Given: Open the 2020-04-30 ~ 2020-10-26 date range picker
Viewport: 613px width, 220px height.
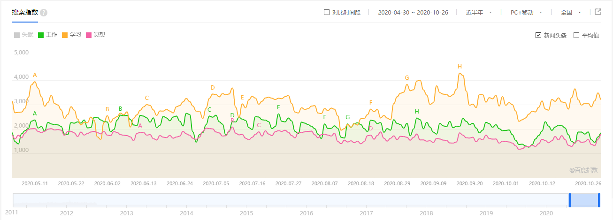Looking at the screenshot, I should point(413,13).
